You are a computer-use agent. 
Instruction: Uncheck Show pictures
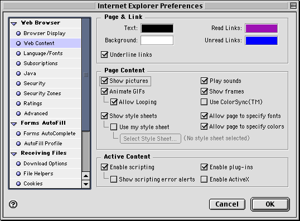pos(104,81)
